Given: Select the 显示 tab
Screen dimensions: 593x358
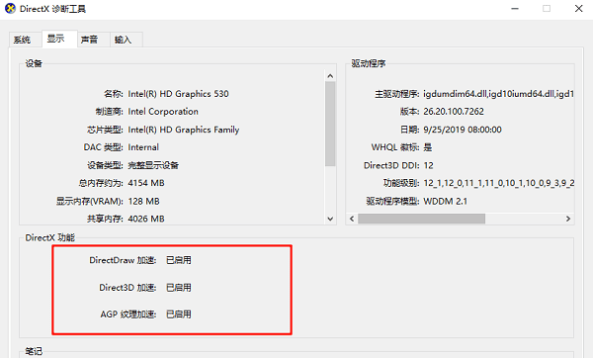Looking at the screenshot, I should (x=59, y=39).
